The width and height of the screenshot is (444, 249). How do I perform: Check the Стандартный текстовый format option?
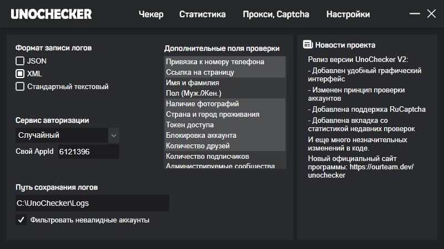tap(20, 86)
